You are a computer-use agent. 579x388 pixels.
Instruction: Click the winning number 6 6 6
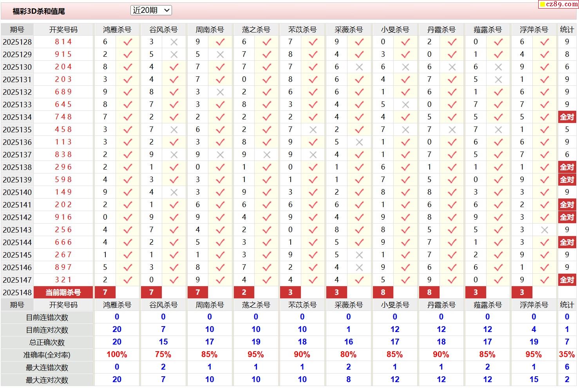click(63, 242)
